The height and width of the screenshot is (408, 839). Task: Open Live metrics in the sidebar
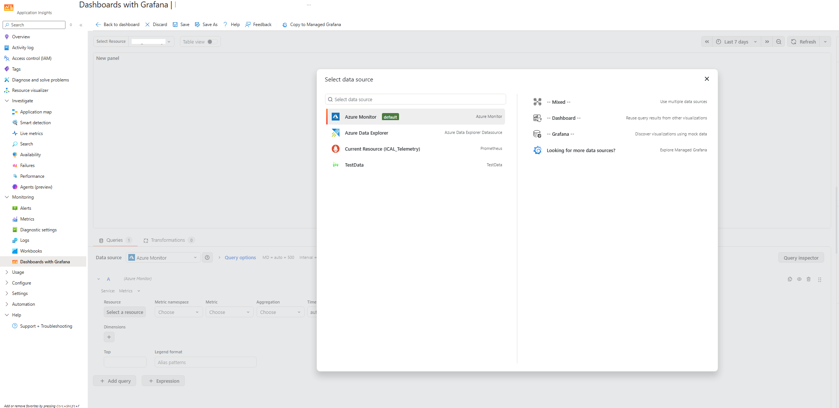pos(31,134)
